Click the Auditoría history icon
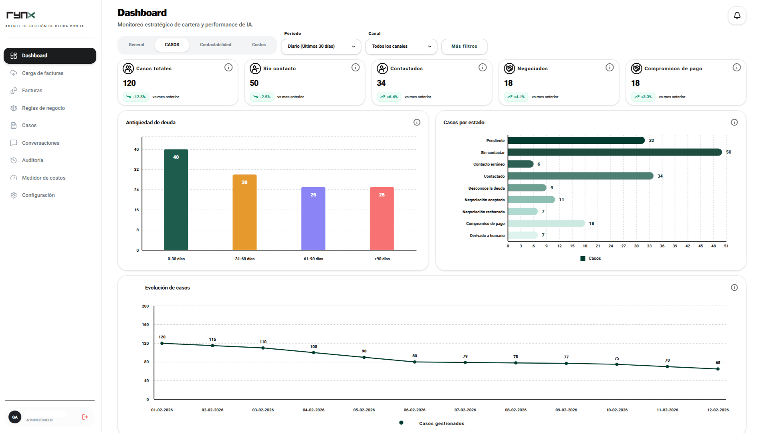Image resolution: width=763 pixels, height=433 pixels. (x=14, y=160)
